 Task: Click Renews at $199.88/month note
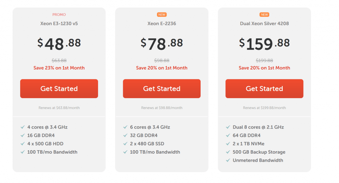(264, 108)
